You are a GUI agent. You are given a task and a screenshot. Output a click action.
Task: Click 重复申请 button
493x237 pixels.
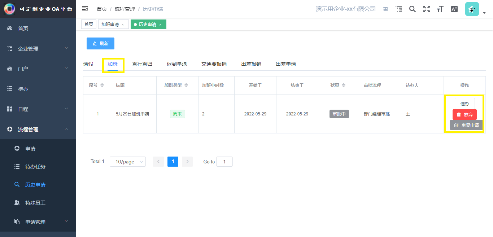pyautogui.click(x=466, y=125)
